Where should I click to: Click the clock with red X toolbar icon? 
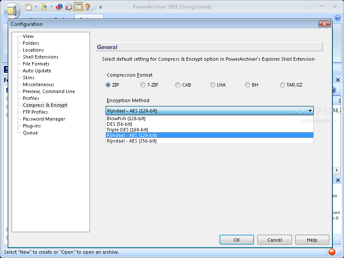68,7
